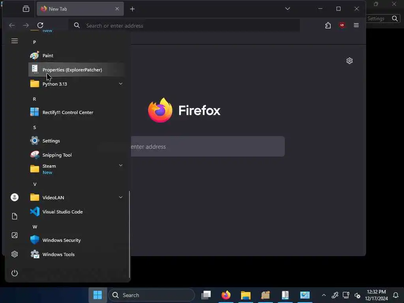Screen dimensions: 404x303
Task: Personalize new tab via gear icon
Action: click(x=350, y=61)
